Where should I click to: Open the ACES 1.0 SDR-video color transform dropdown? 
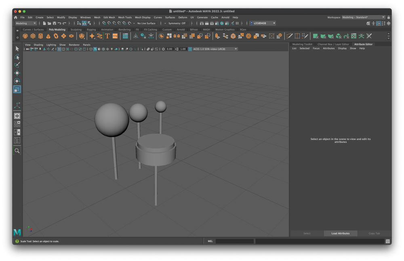pos(215,49)
